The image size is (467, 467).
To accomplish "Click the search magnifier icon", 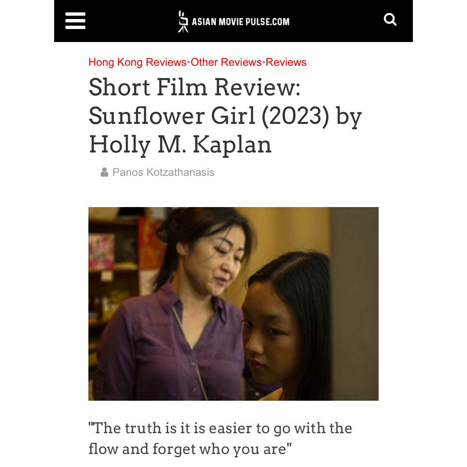I will 390,19.
